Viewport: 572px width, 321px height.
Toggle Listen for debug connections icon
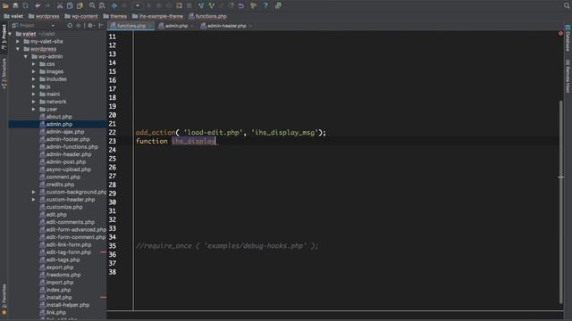[179, 5]
